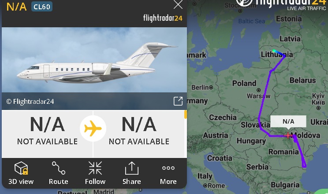The height and width of the screenshot is (194, 328).
Task: Click the yellow airplane icon between airports
Action: tap(93, 128)
